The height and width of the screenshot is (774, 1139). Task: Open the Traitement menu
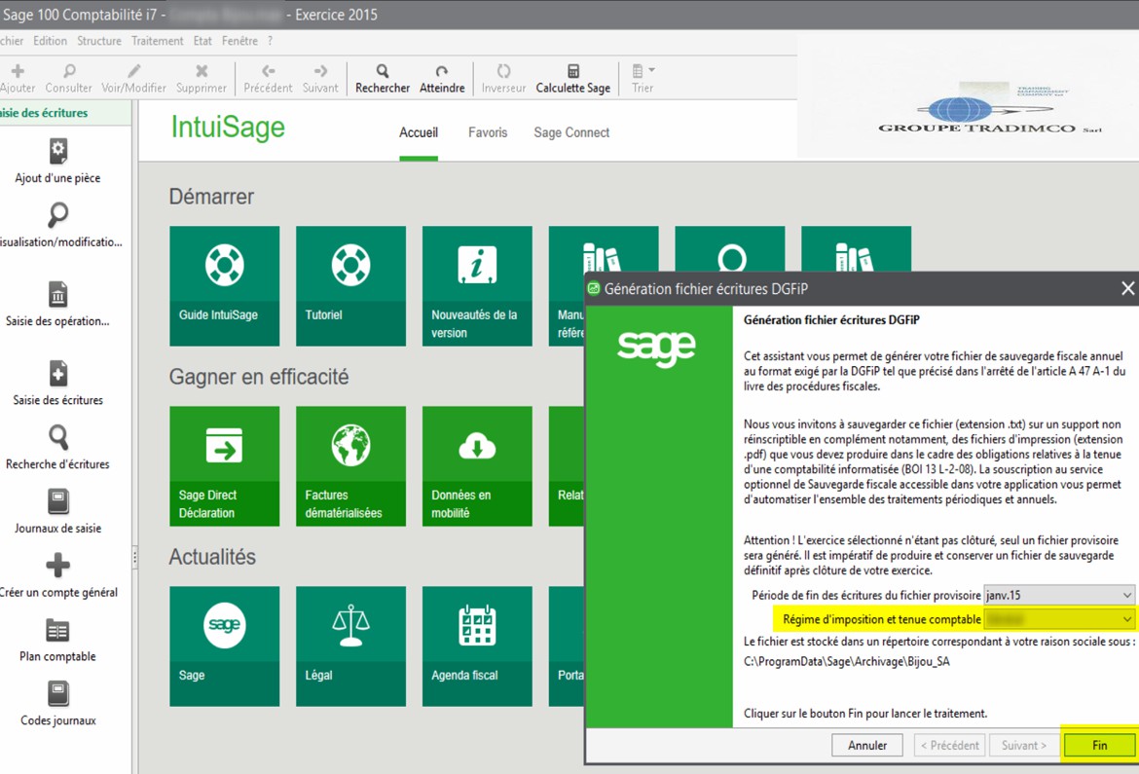pyautogui.click(x=158, y=41)
